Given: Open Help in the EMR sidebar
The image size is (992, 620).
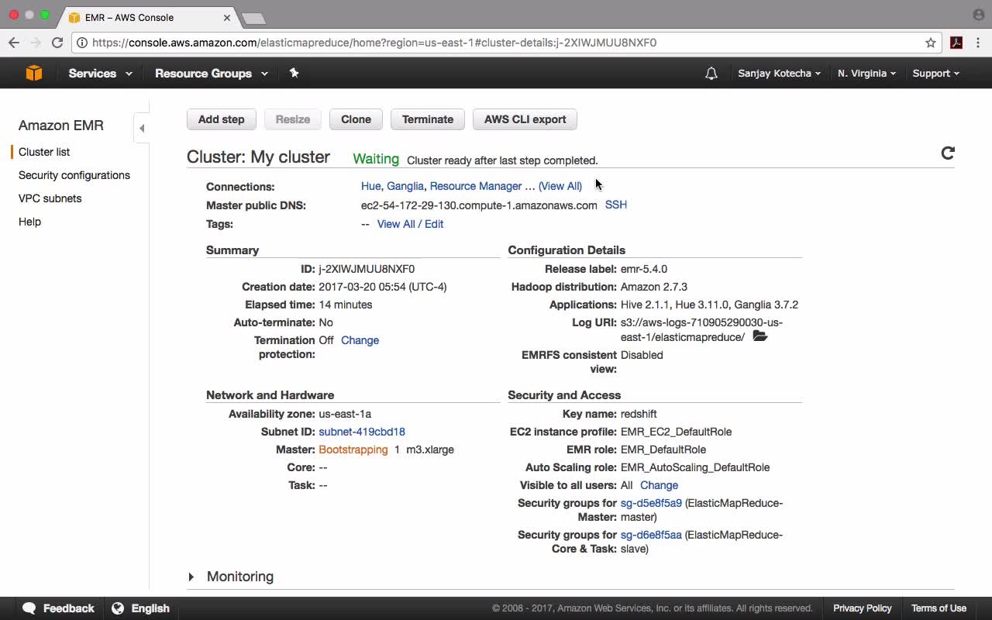Looking at the screenshot, I should pyautogui.click(x=29, y=222).
